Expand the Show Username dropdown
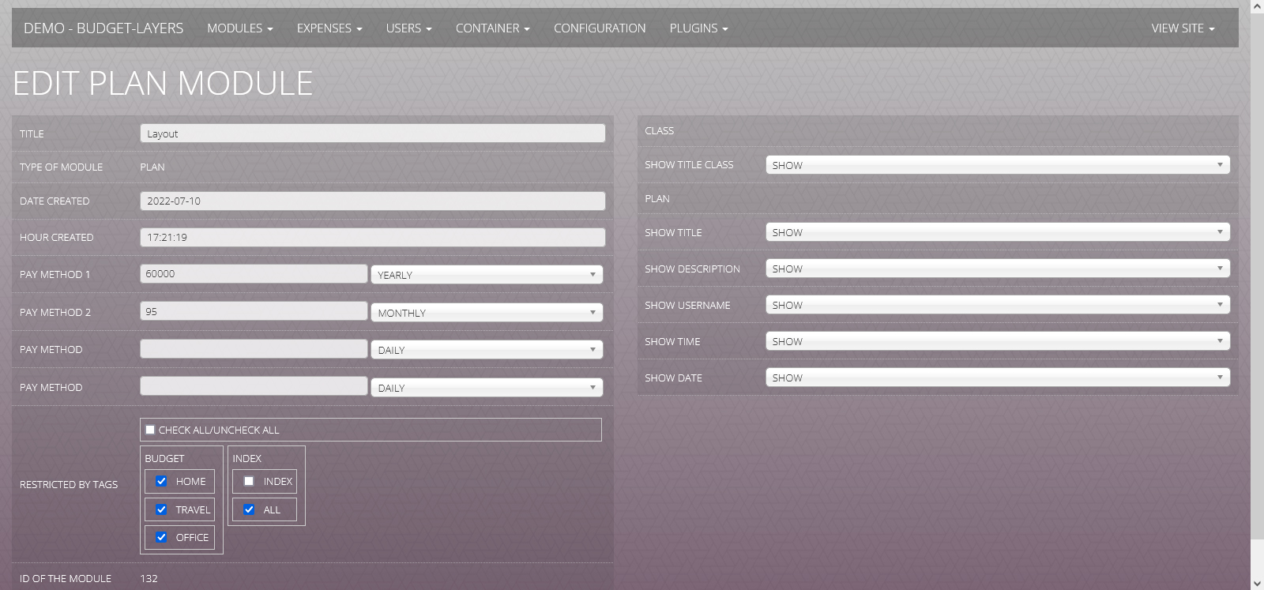The width and height of the screenshot is (1264, 590). coord(997,305)
